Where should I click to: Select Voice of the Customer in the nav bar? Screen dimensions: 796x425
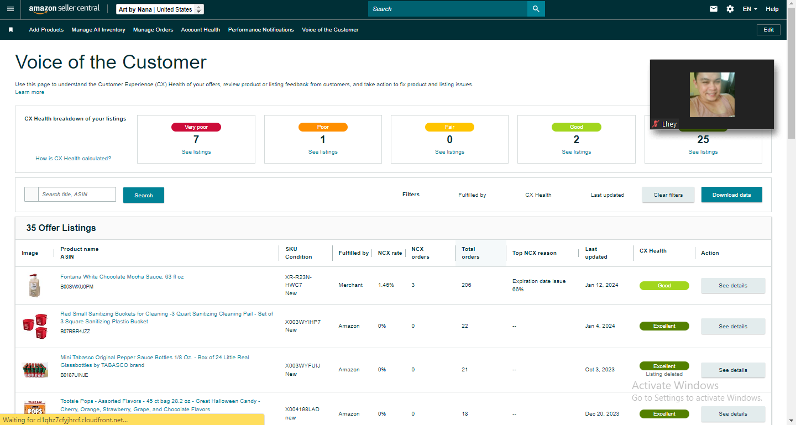click(330, 30)
